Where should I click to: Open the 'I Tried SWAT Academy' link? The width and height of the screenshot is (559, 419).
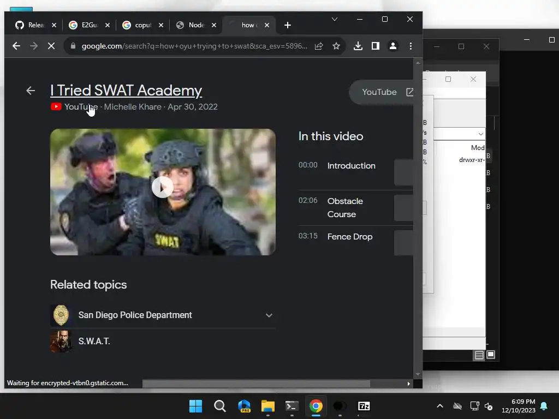click(x=126, y=90)
